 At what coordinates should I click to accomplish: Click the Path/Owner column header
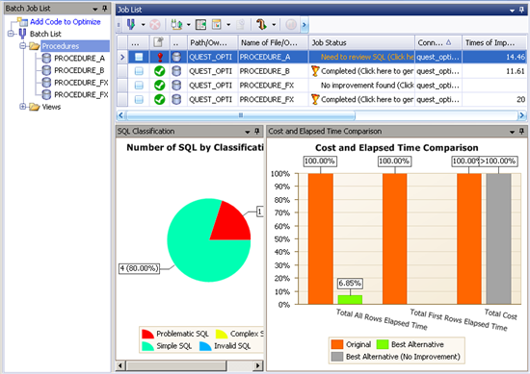click(213, 42)
